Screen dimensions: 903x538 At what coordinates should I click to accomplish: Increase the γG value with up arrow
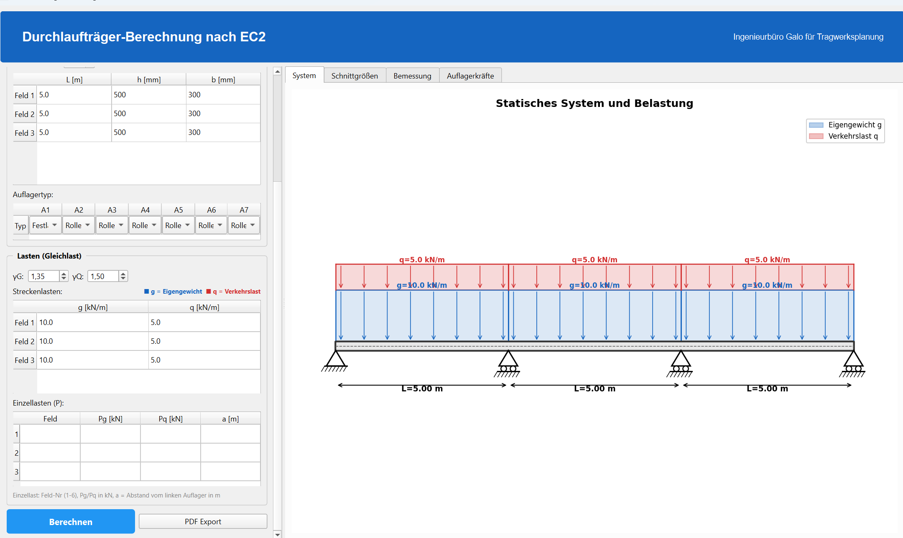click(x=64, y=274)
